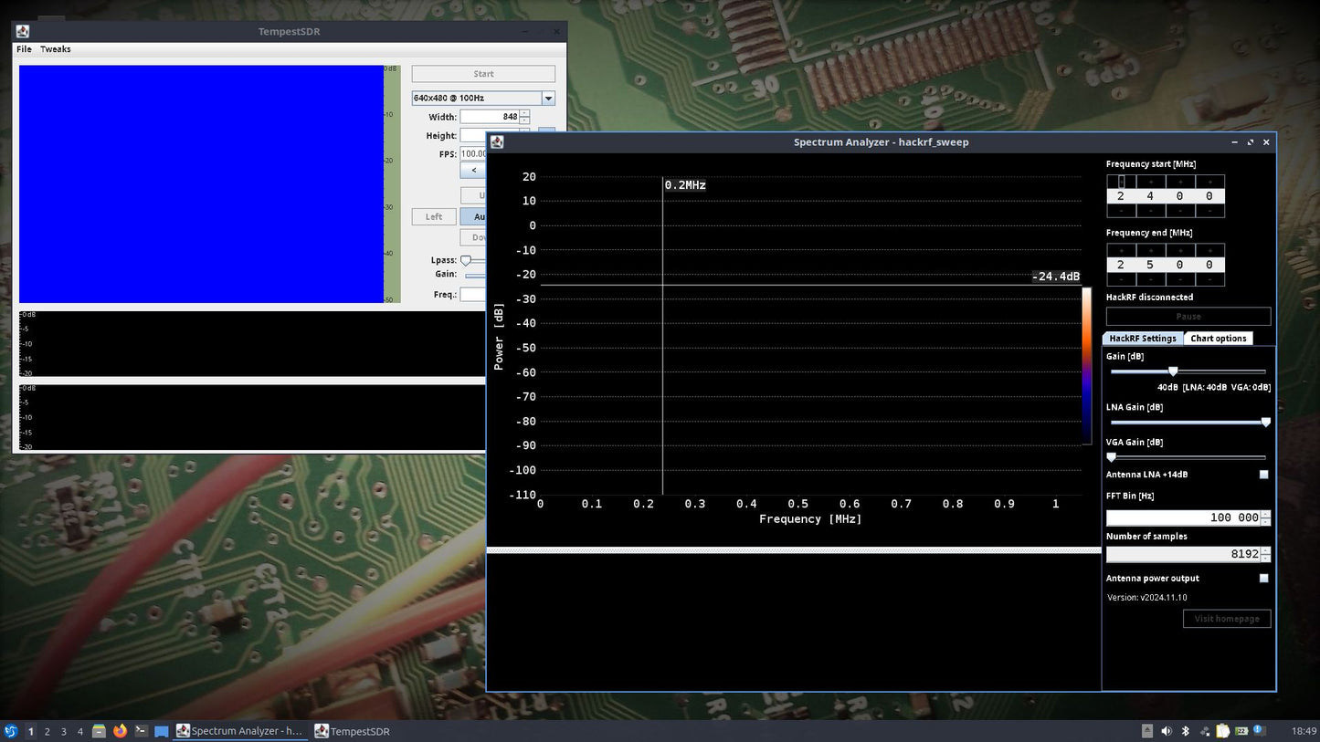Check the battery status tray icon
1320x742 pixels.
click(x=1241, y=731)
